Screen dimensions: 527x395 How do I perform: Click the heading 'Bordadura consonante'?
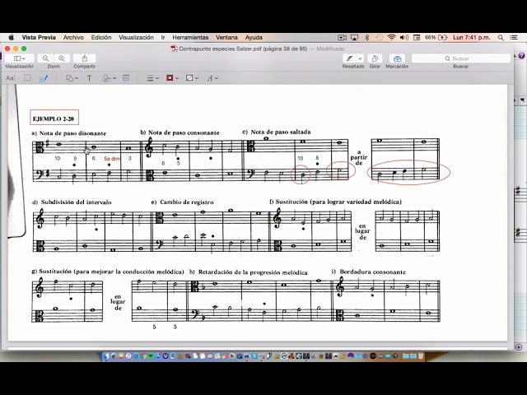(x=373, y=272)
